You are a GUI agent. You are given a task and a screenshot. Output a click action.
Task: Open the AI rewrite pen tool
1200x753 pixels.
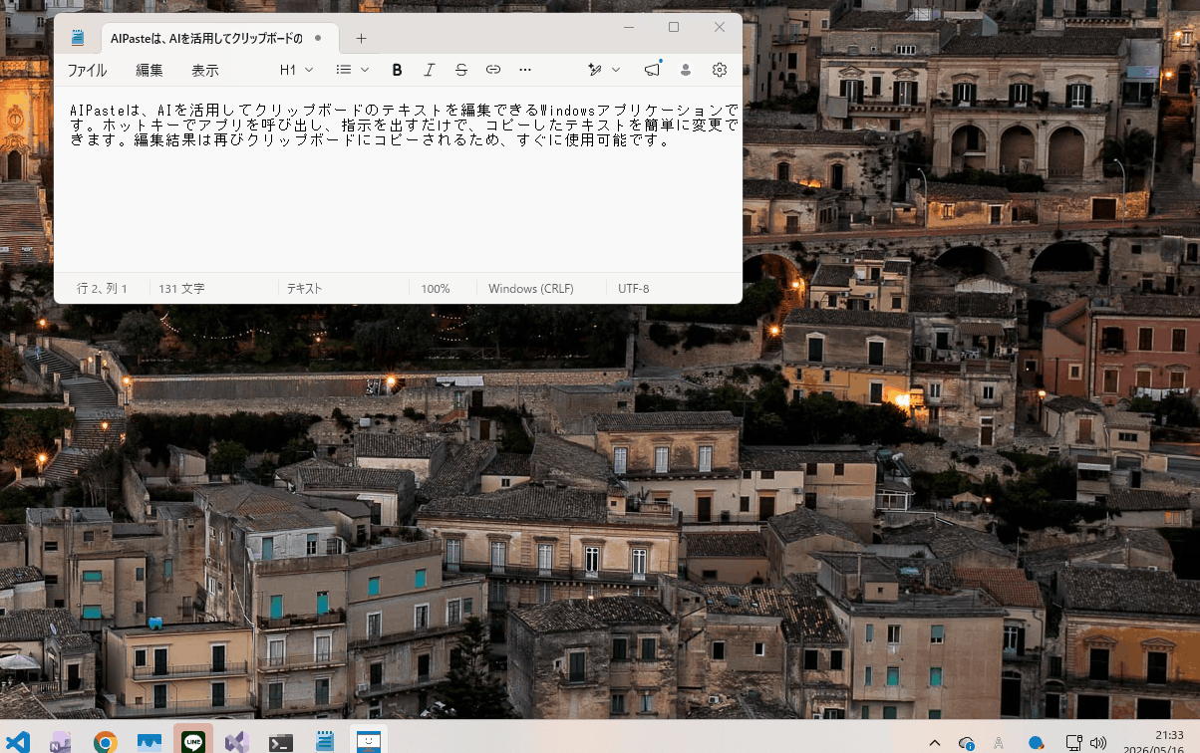point(595,70)
